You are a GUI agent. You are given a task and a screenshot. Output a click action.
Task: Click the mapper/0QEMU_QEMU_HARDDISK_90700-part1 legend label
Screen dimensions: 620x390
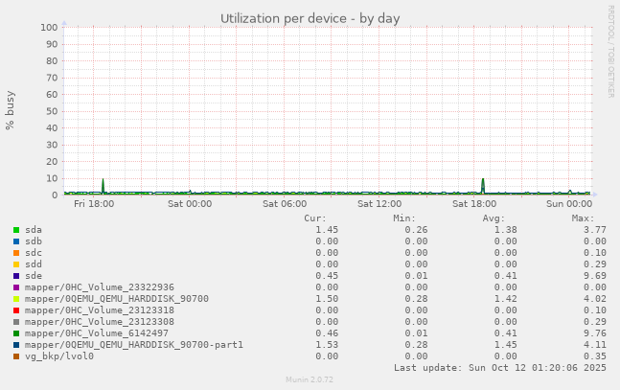134,345
